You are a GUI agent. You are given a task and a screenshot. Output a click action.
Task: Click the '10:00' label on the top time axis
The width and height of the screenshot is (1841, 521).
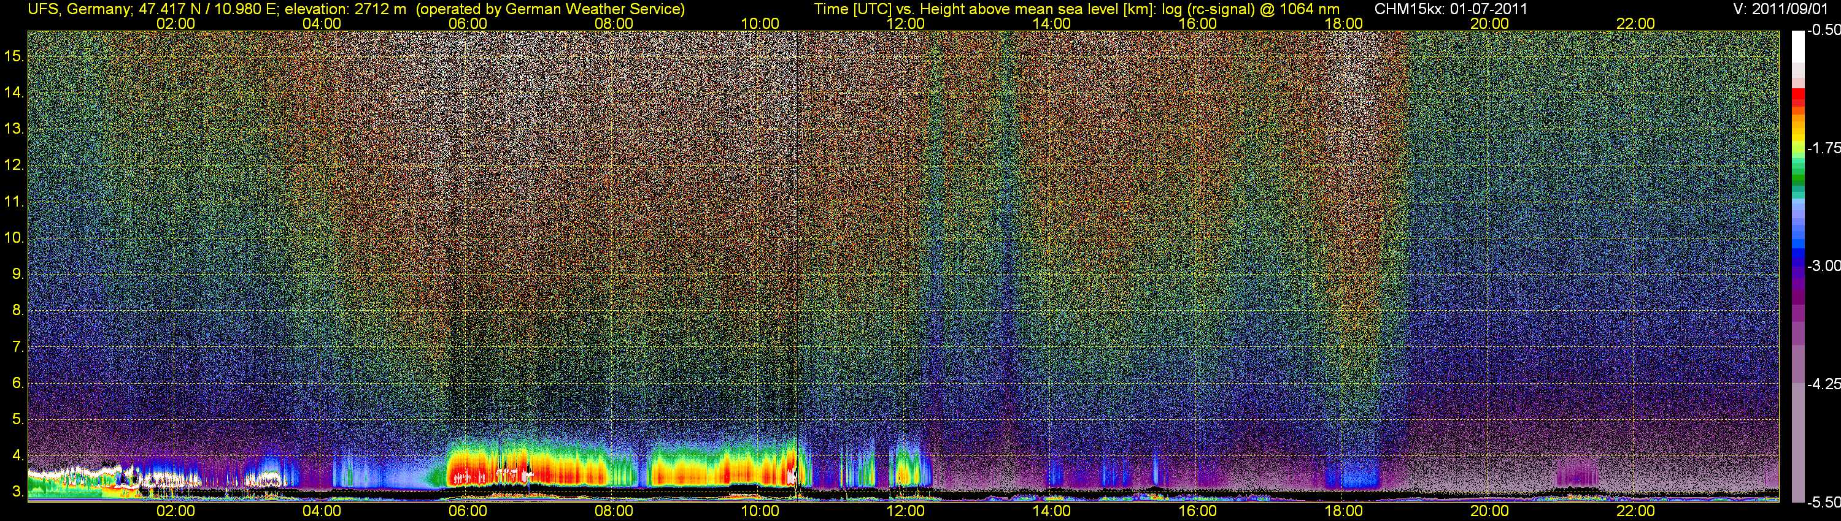tap(760, 23)
